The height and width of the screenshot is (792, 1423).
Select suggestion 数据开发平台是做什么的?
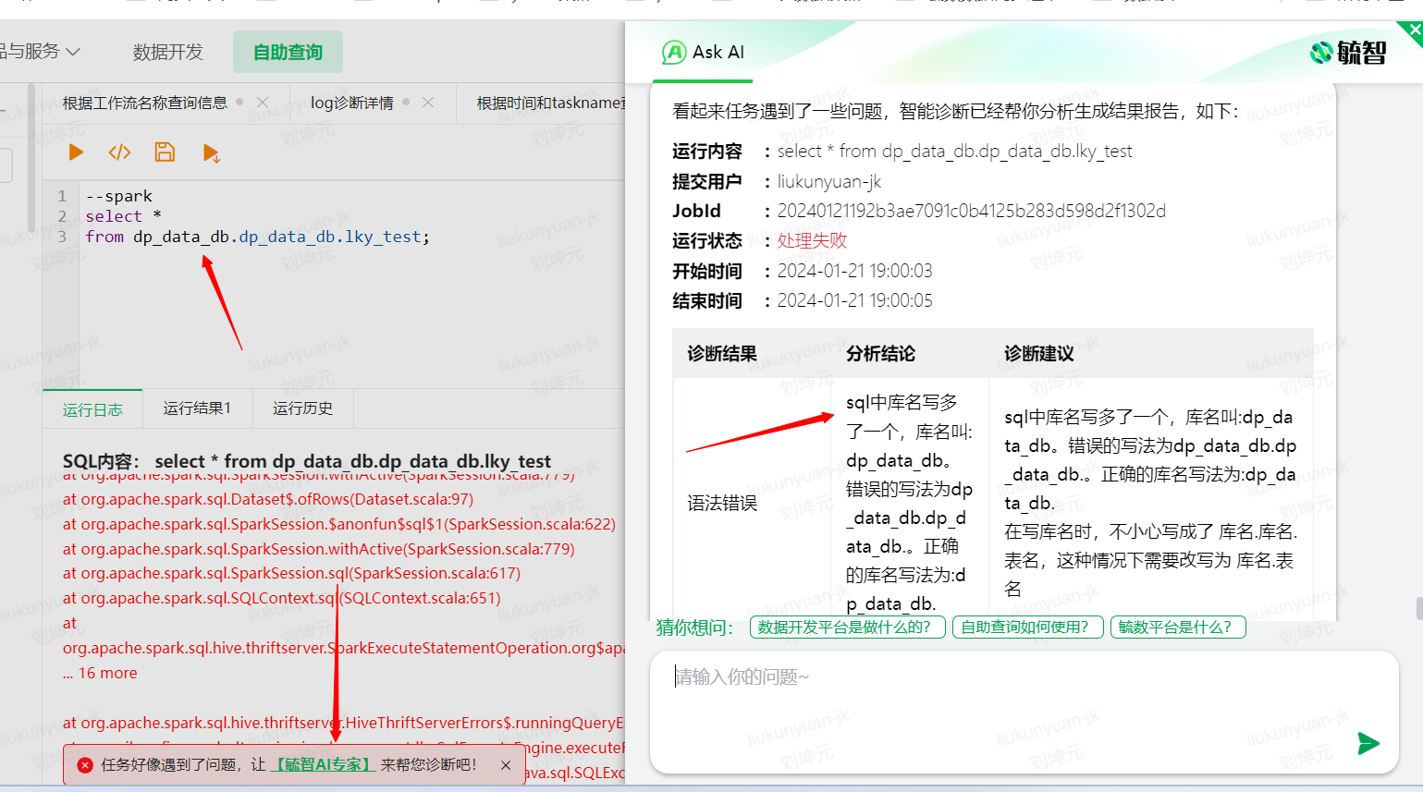(x=846, y=628)
